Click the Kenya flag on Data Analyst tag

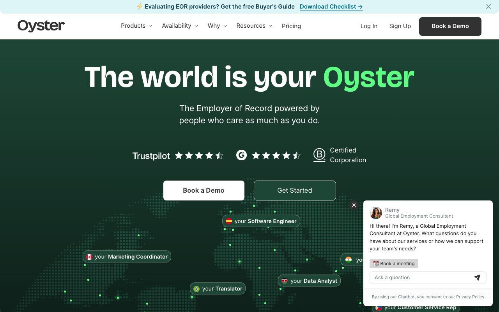pos(285,281)
